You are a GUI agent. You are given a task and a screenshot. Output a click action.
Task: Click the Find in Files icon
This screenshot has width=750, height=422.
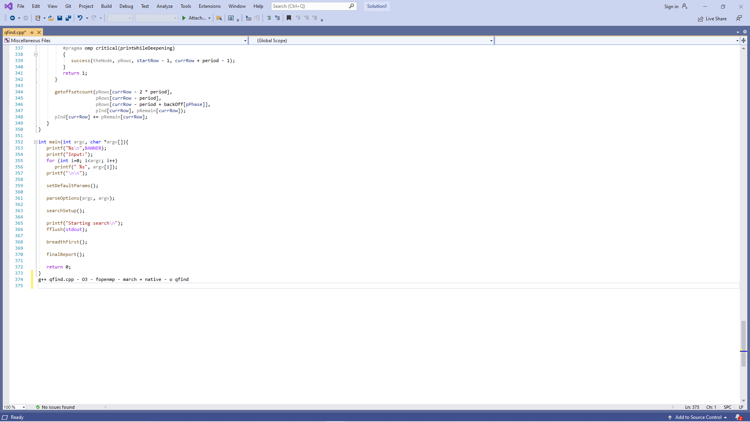tap(219, 18)
